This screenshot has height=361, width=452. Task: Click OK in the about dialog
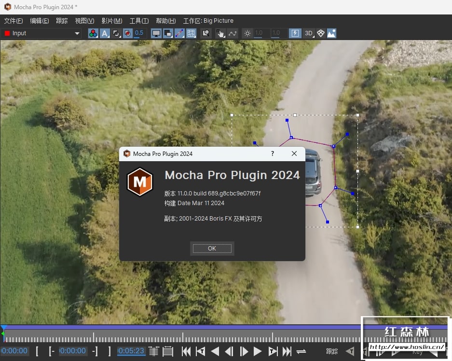tap(212, 248)
